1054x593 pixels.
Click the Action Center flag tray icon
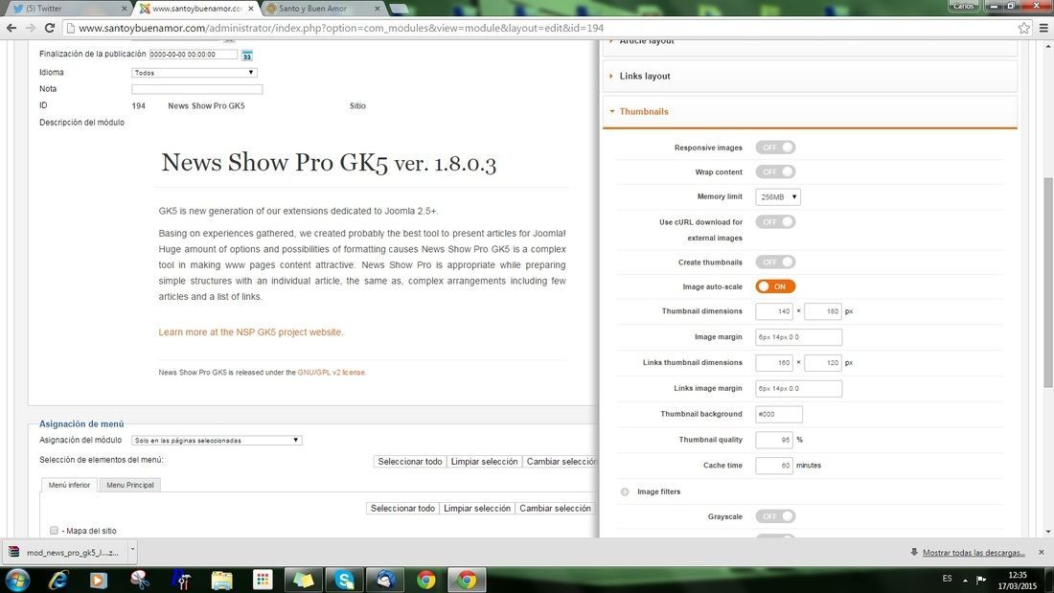[981, 580]
